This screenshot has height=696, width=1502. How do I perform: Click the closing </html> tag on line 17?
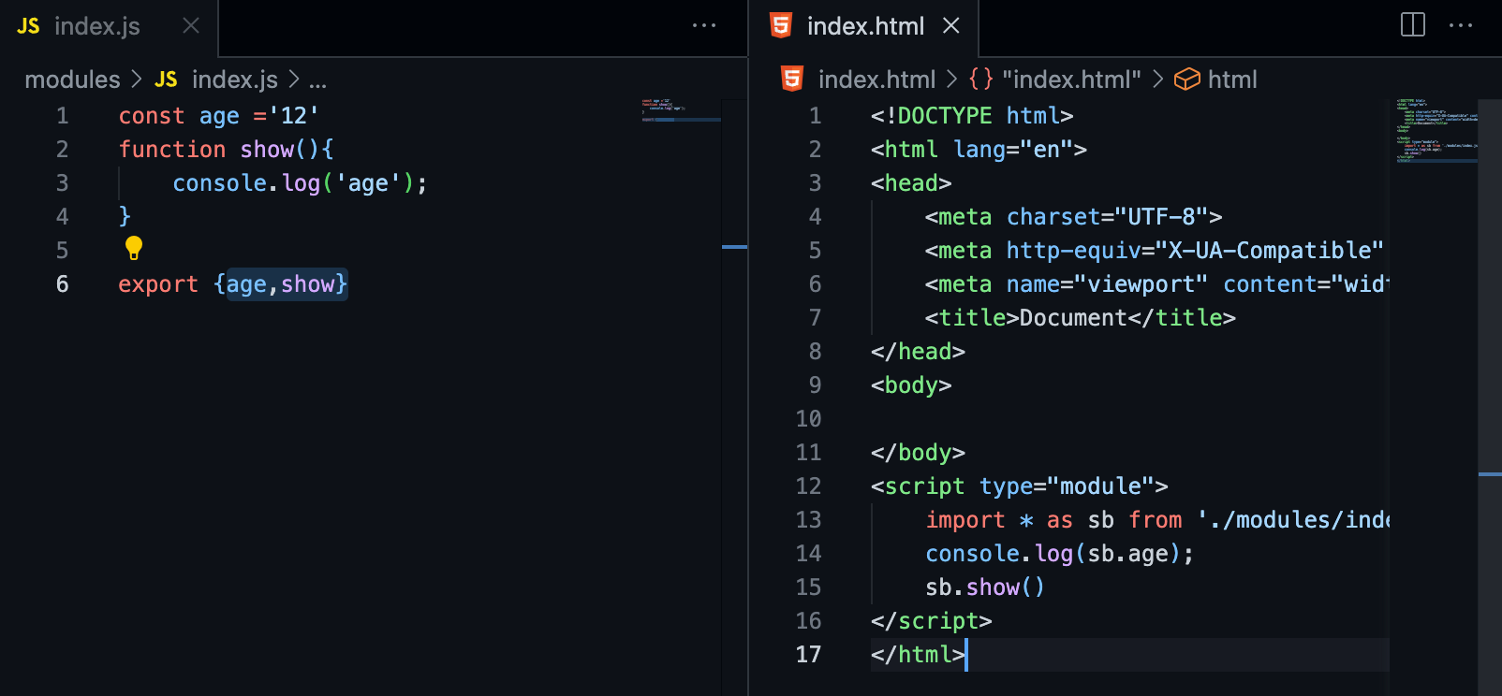point(918,654)
